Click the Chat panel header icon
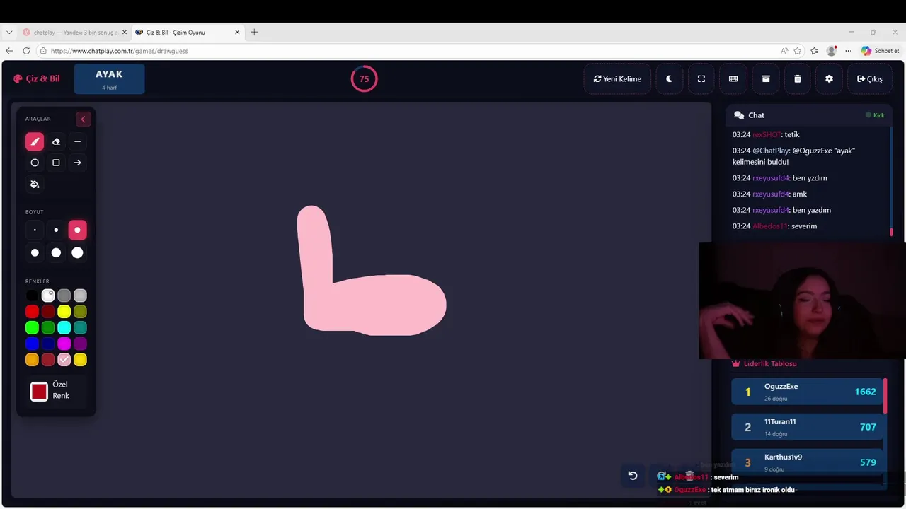This screenshot has width=906, height=509. [739, 115]
